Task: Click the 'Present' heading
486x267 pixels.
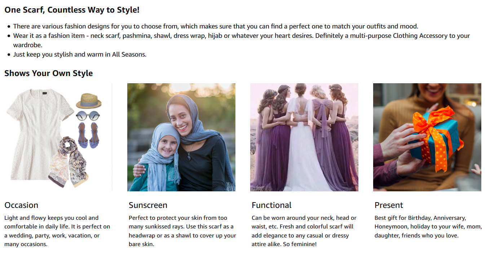Action: click(389, 205)
